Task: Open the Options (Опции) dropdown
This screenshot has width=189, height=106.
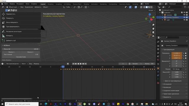Action: 151,10
